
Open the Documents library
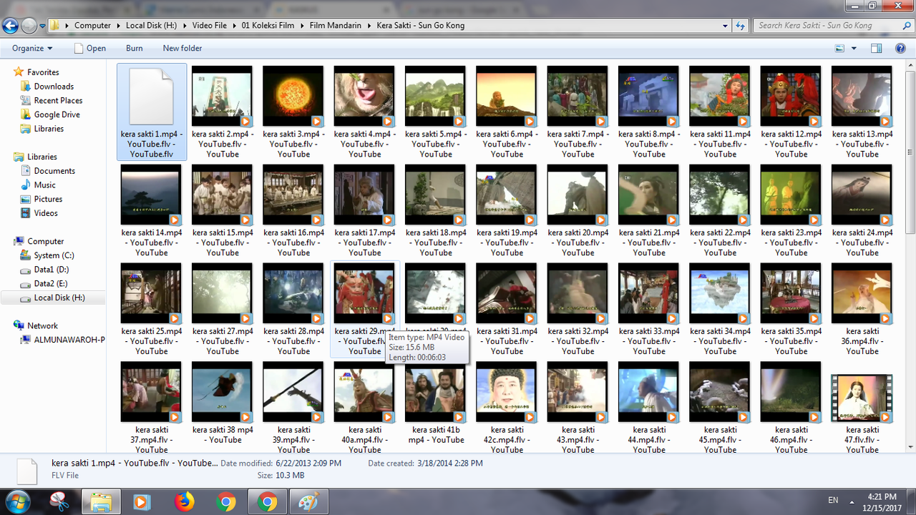tap(54, 171)
